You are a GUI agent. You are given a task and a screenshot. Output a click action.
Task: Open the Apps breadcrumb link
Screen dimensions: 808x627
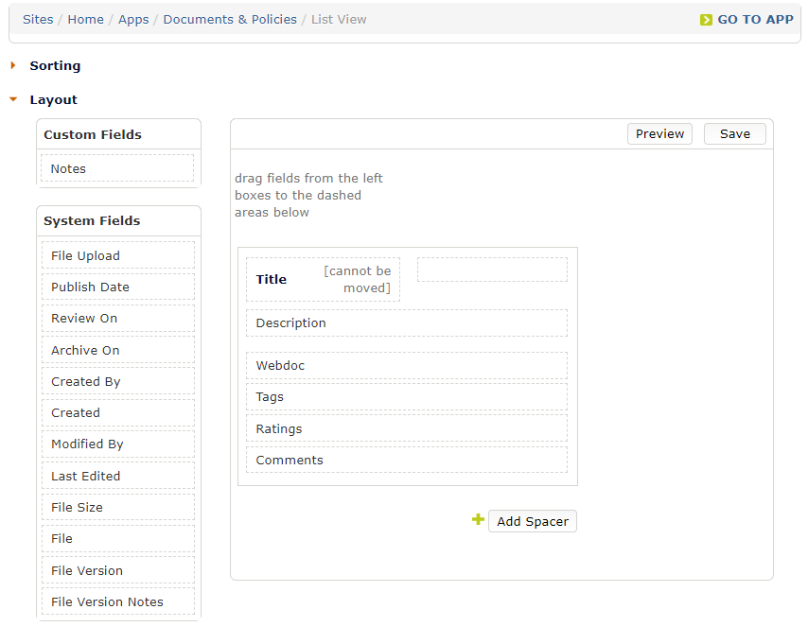tap(133, 20)
